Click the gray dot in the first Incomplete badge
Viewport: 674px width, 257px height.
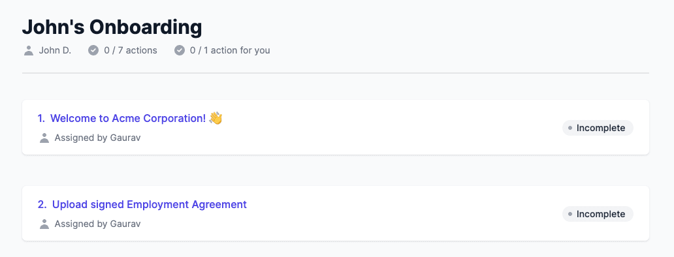click(570, 128)
